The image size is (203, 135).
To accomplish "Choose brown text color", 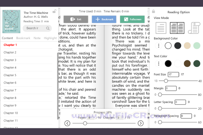I will click(x=187, y=64).
